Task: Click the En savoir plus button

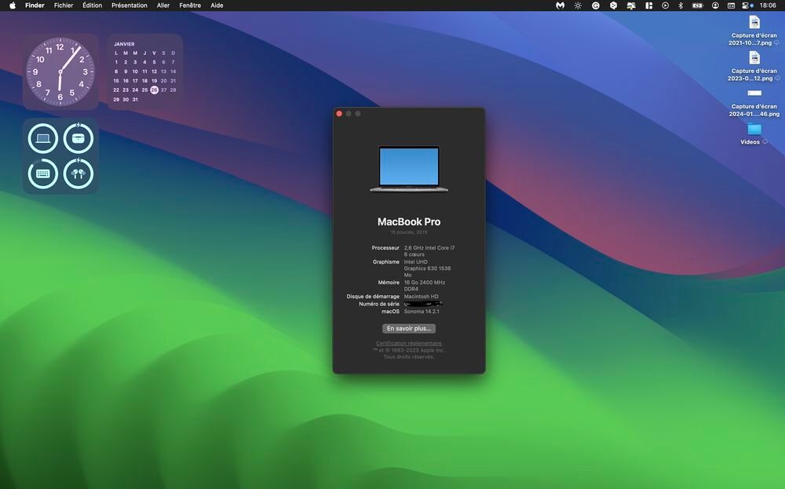Action: coord(408,328)
